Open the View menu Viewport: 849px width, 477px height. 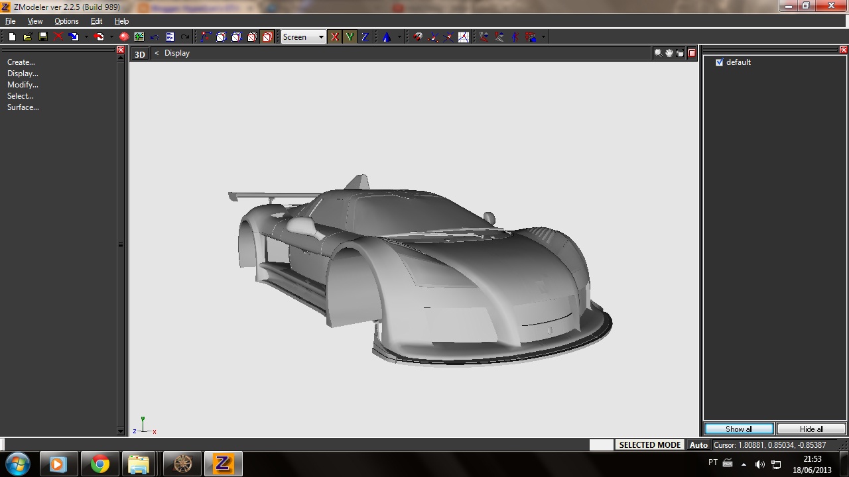point(35,21)
